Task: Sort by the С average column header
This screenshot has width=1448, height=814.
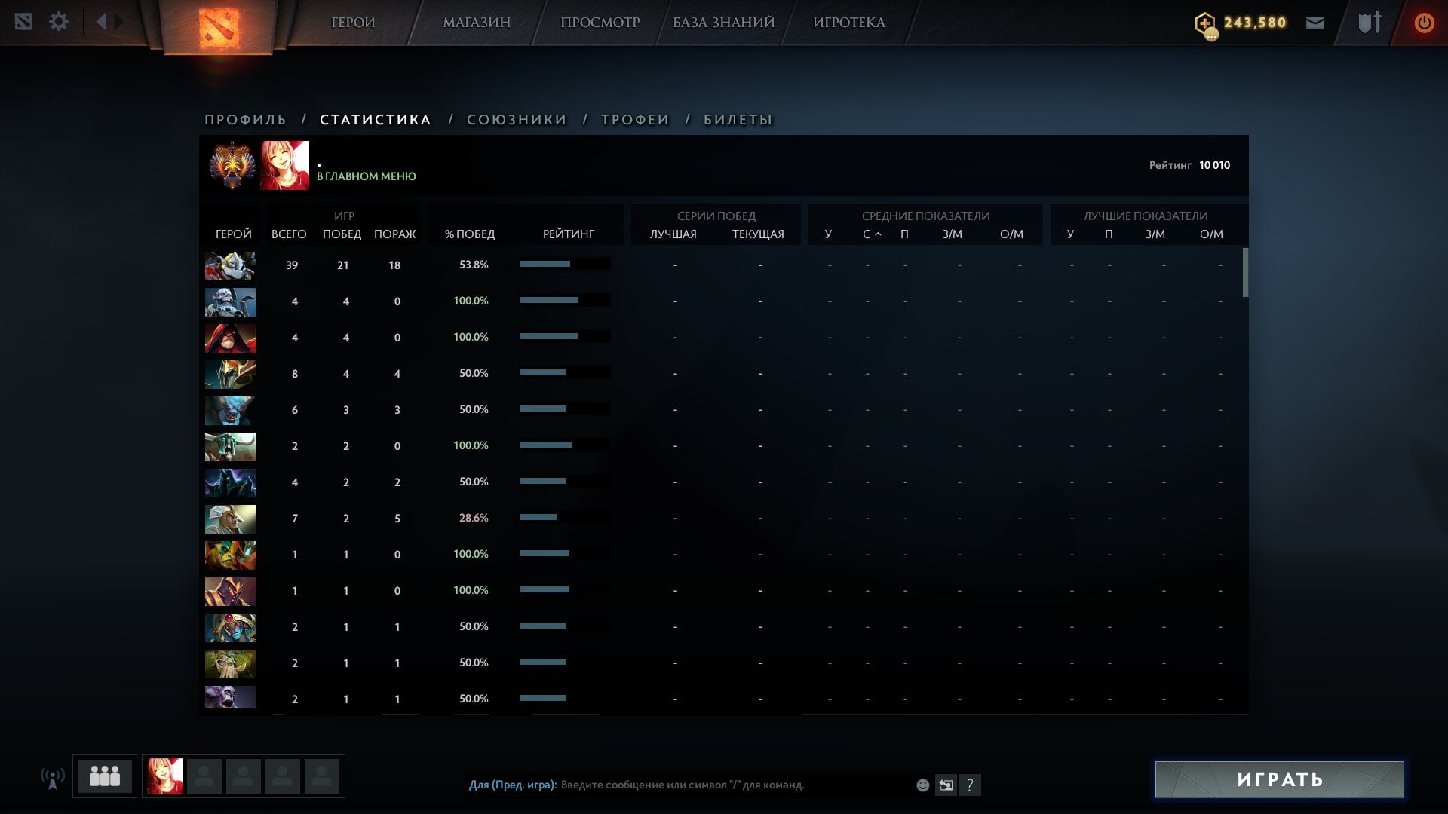Action: coord(867,234)
